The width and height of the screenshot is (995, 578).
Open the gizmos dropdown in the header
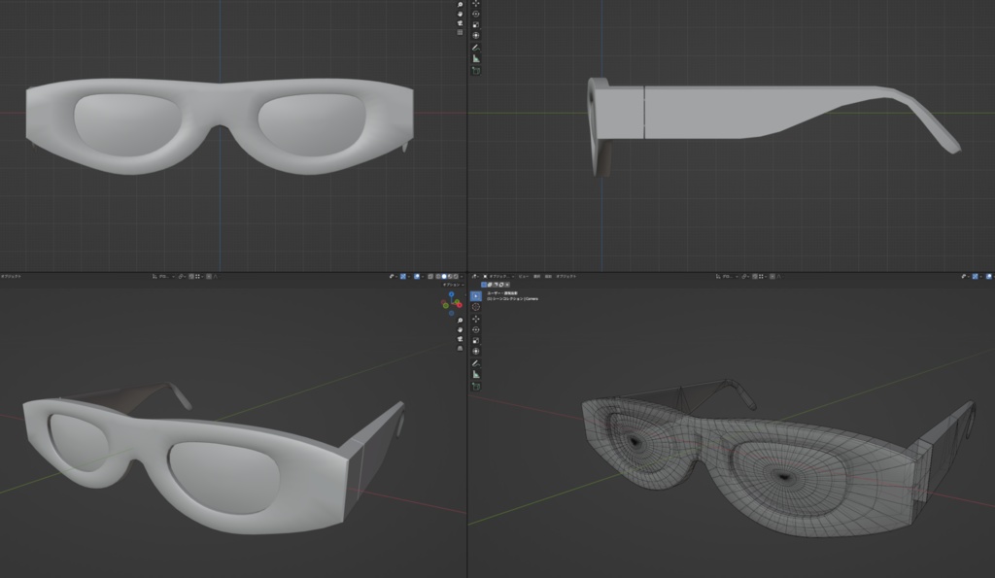click(395, 276)
